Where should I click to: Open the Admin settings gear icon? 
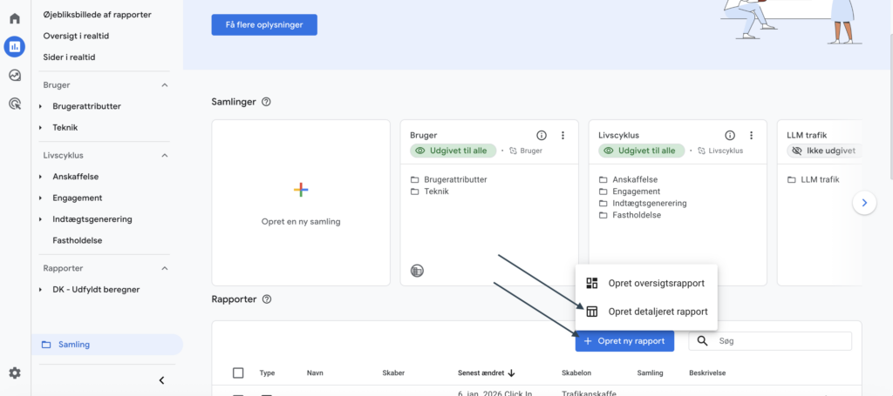15,373
